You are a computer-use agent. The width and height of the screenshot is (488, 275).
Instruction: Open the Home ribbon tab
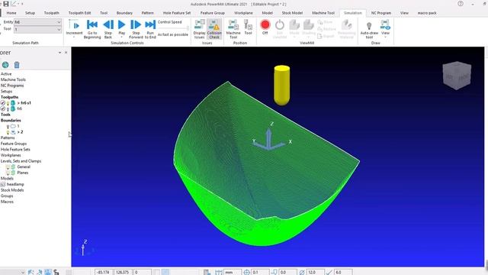(11, 13)
